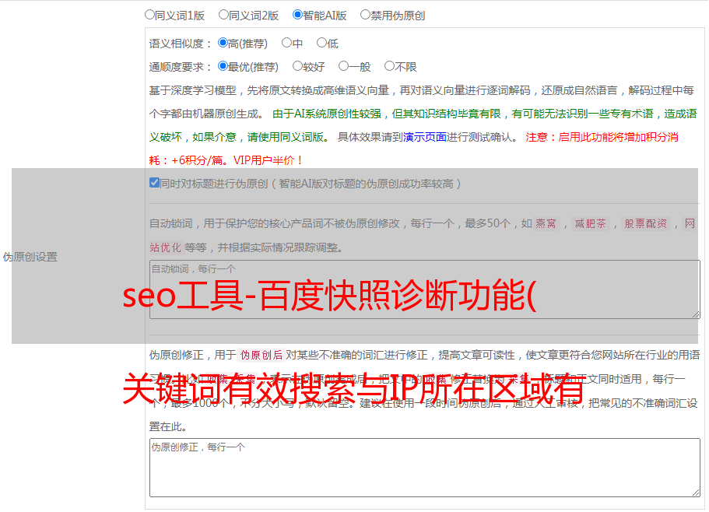
Task: Set 语义相似度 to 中
Action: point(286,43)
